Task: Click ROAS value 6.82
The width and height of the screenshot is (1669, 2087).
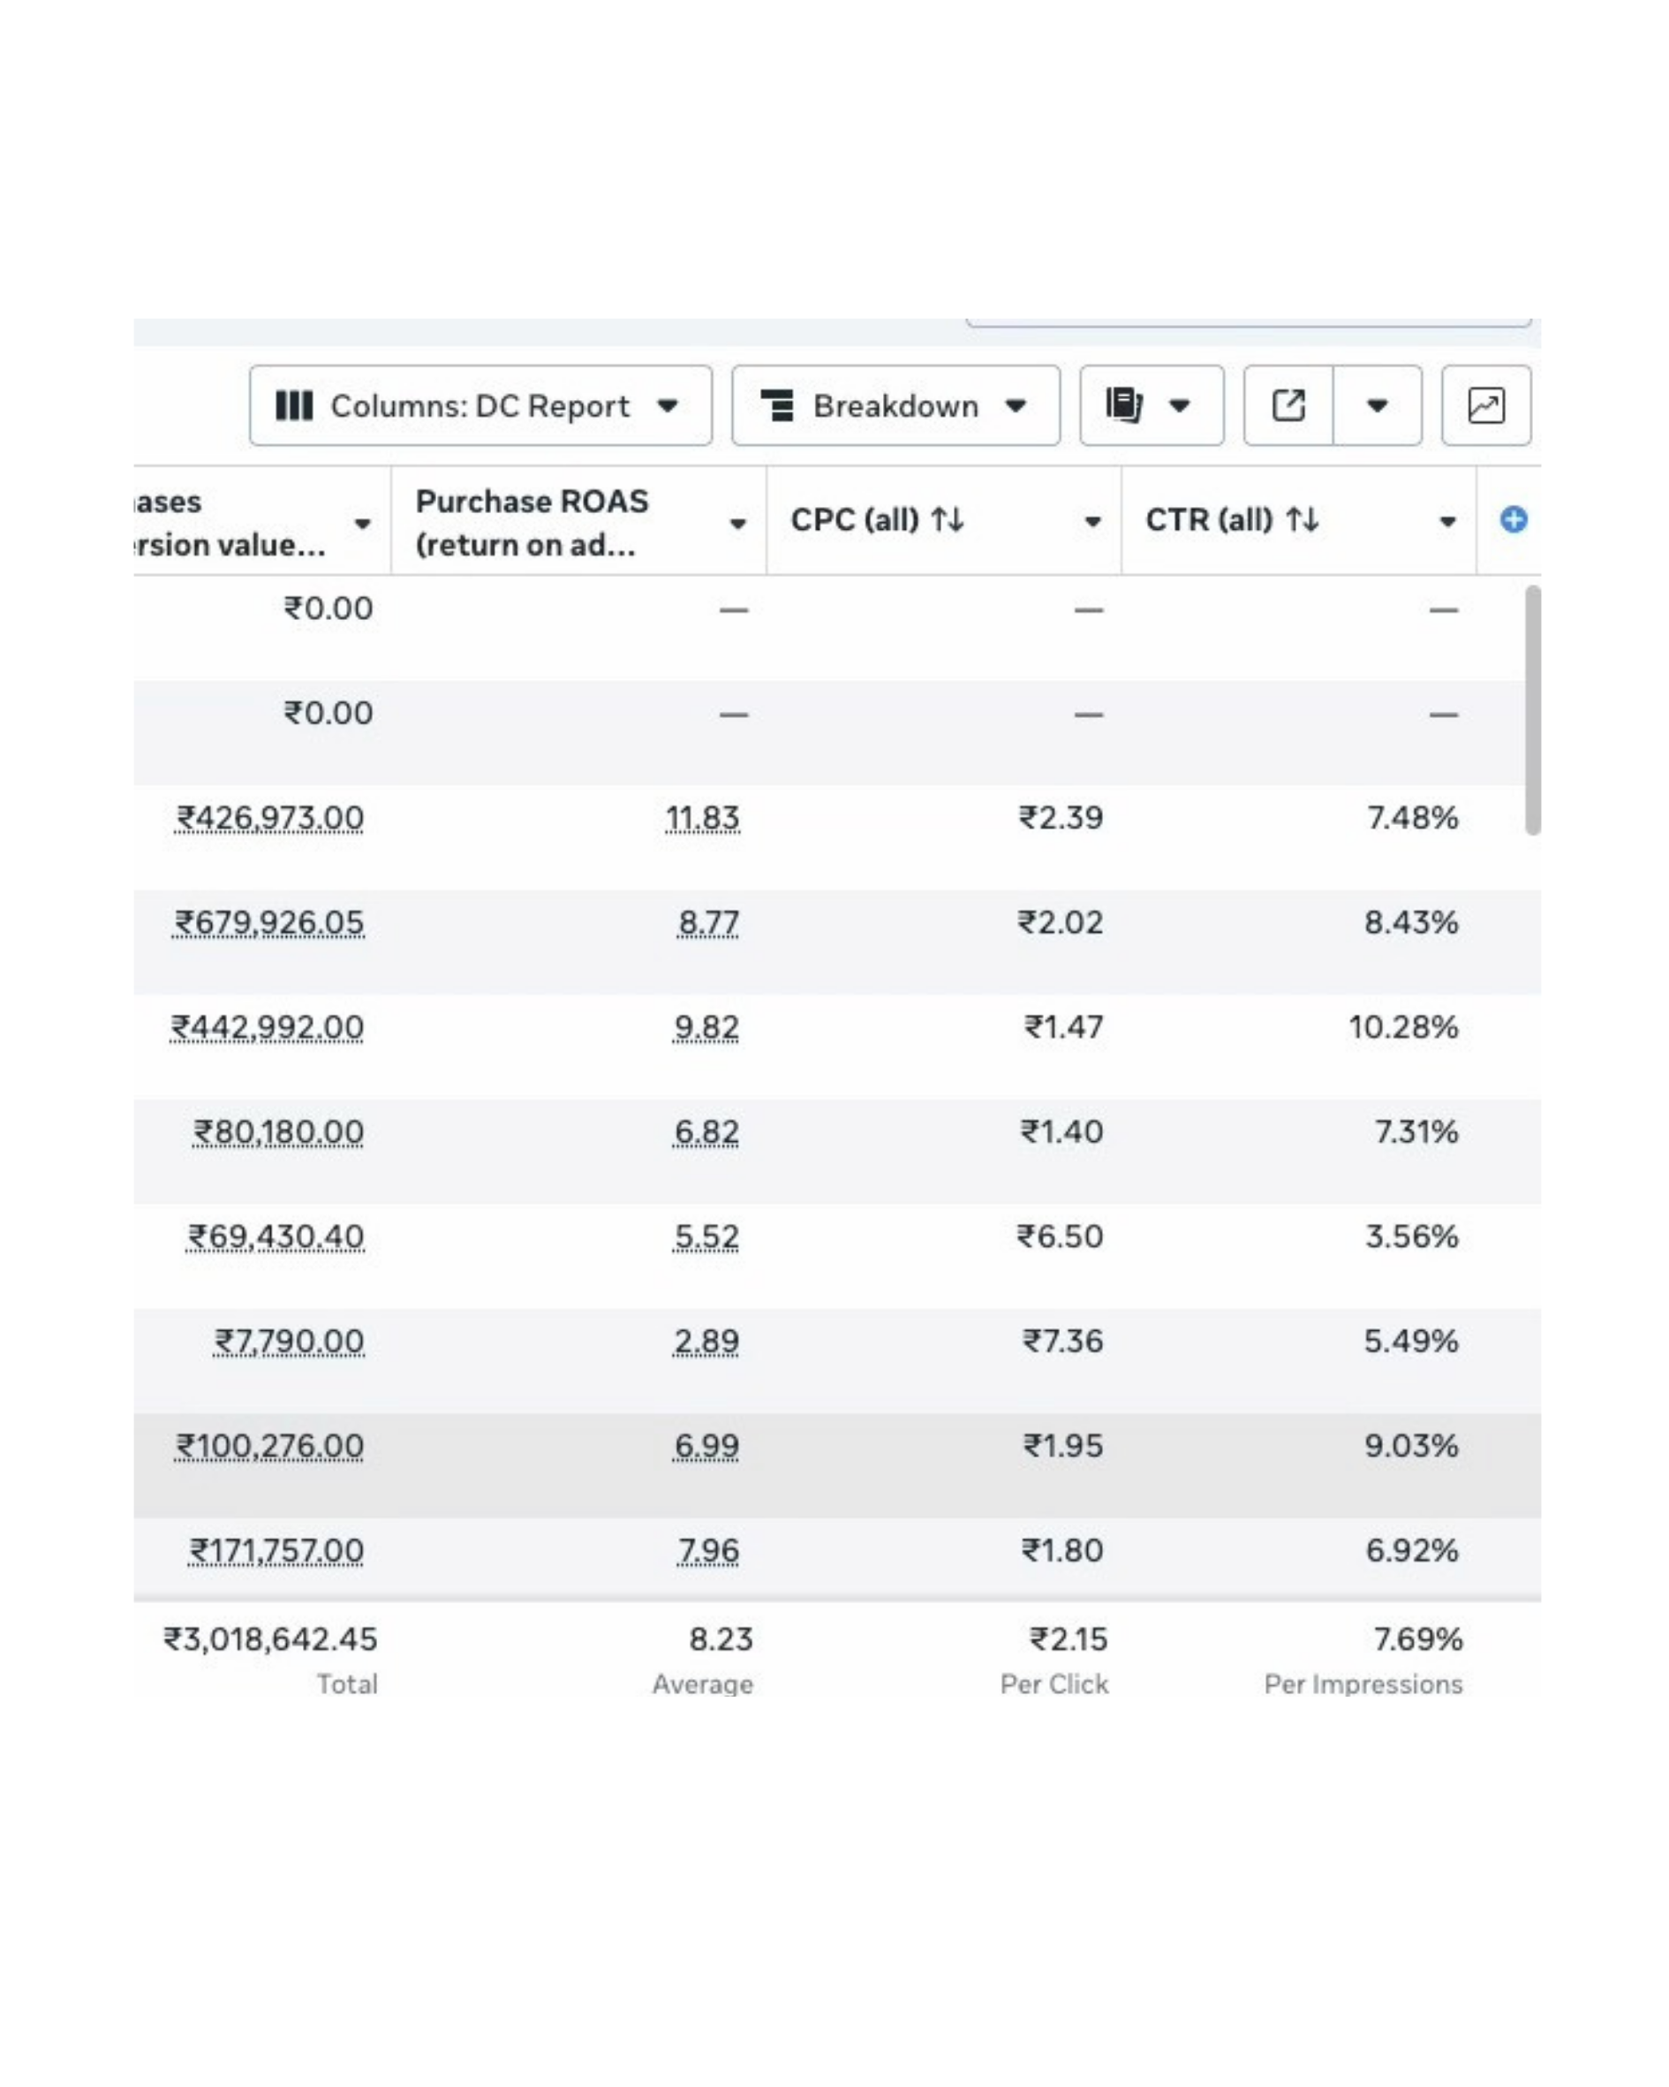Action: [706, 1131]
